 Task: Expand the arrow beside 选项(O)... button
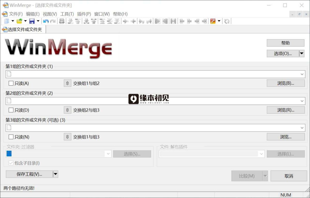(x=301, y=54)
